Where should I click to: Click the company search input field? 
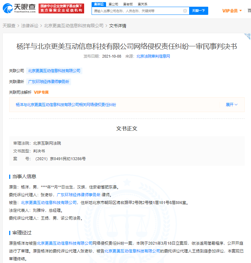coord(137,11)
